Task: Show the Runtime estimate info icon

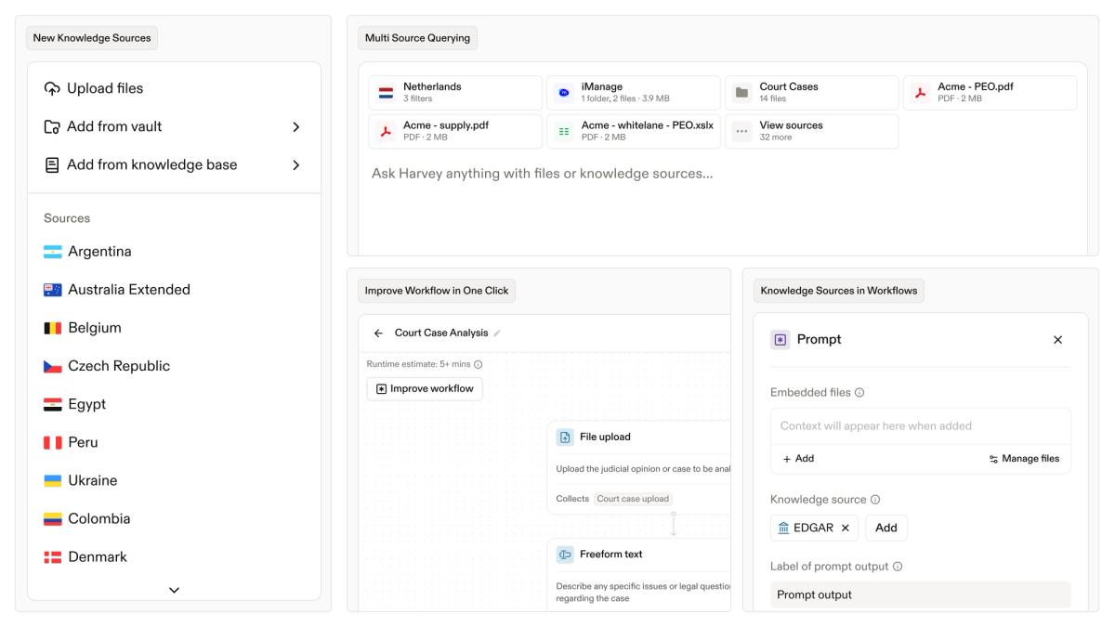Action: (x=479, y=364)
